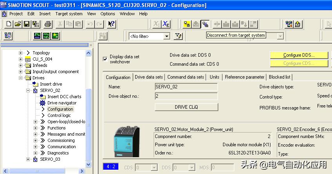Open project with the folder icon
332x174 pixels.
coord(18,24)
